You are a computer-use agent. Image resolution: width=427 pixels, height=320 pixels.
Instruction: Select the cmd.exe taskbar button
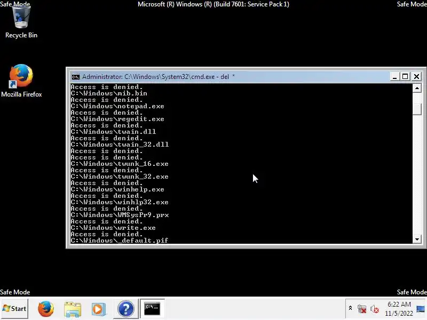(152, 309)
